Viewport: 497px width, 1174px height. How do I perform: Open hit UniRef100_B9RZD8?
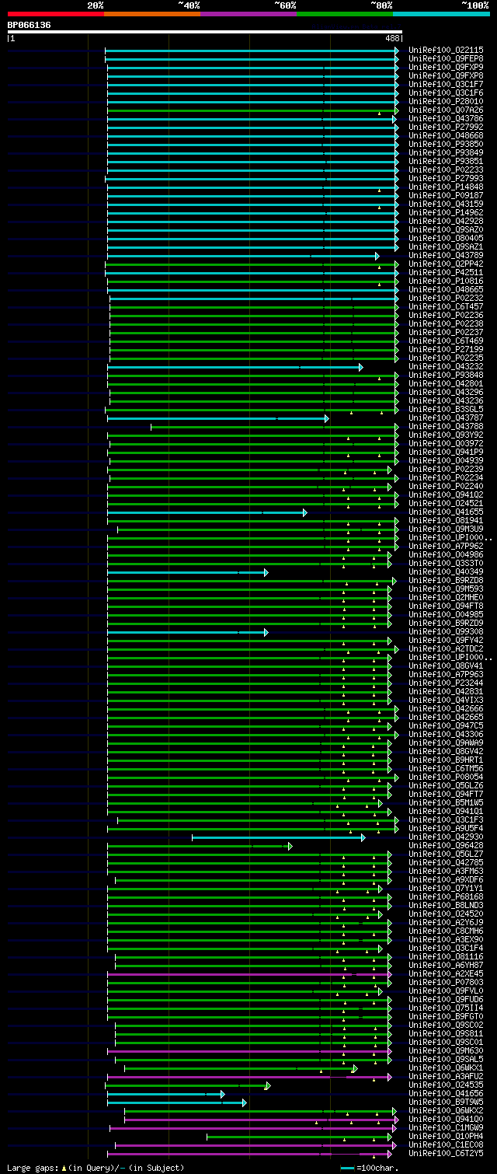click(x=446, y=581)
